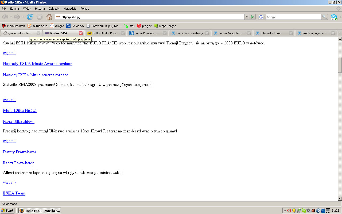Close the Formularz rejestracji tab
The image size is (342, 214).
[x=207, y=33]
